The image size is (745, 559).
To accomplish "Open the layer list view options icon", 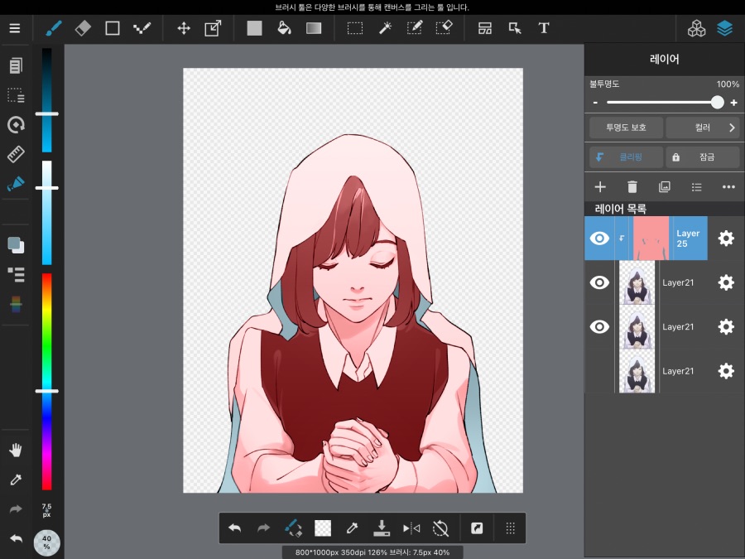I will [696, 186].
